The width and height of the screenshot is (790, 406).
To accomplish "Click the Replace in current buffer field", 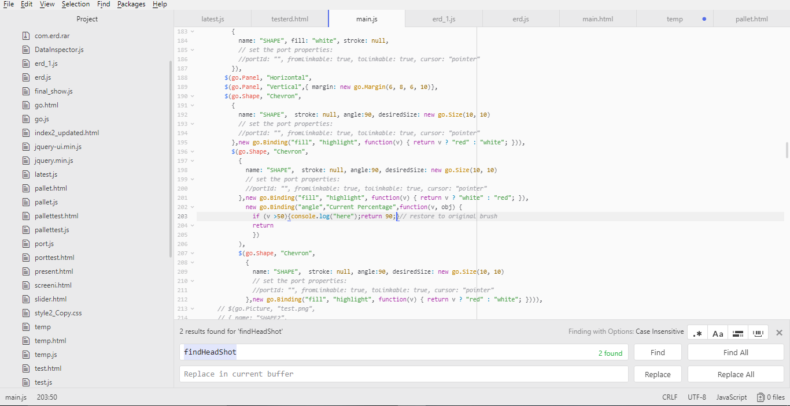I will 403,374.
